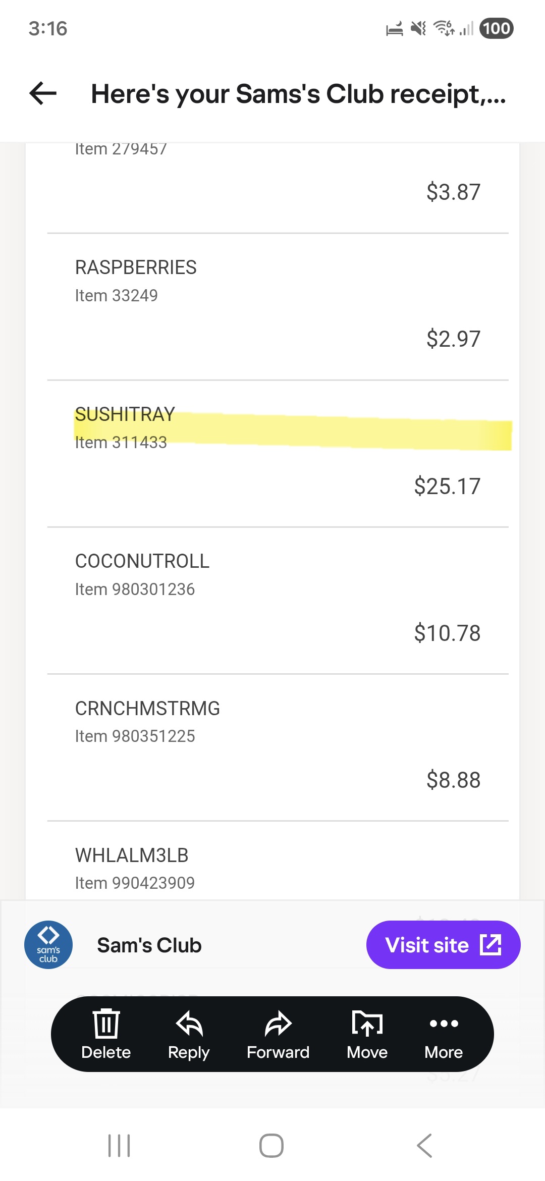The width and height of the screenshot is (545, 1181).
Task: Tap the RASPBERRIES item name
Action: tap(136, 267)
